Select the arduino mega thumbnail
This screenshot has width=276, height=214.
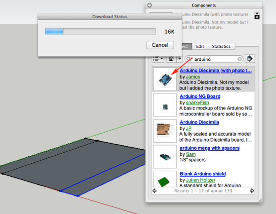click(165, 157)
